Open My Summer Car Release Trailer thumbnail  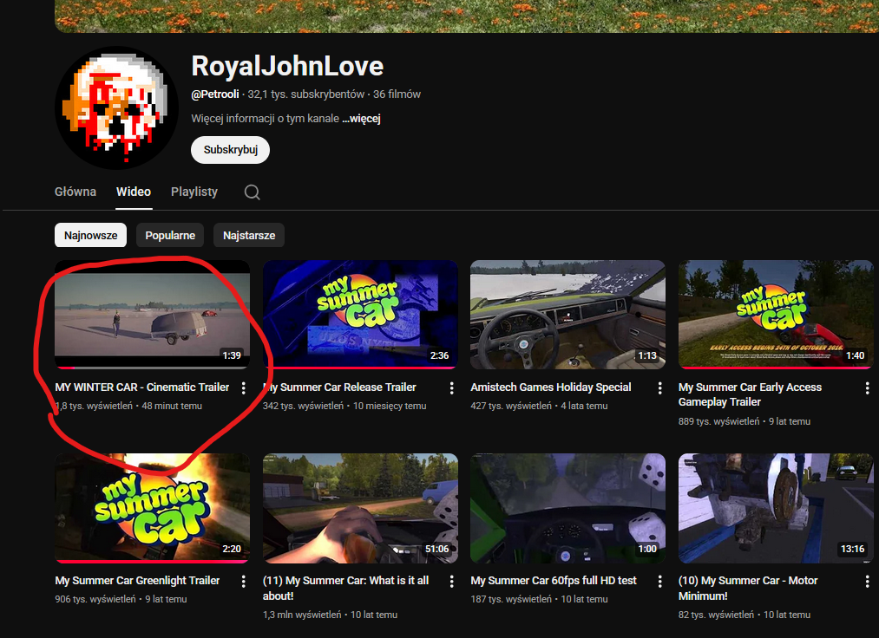click(360, 315)
